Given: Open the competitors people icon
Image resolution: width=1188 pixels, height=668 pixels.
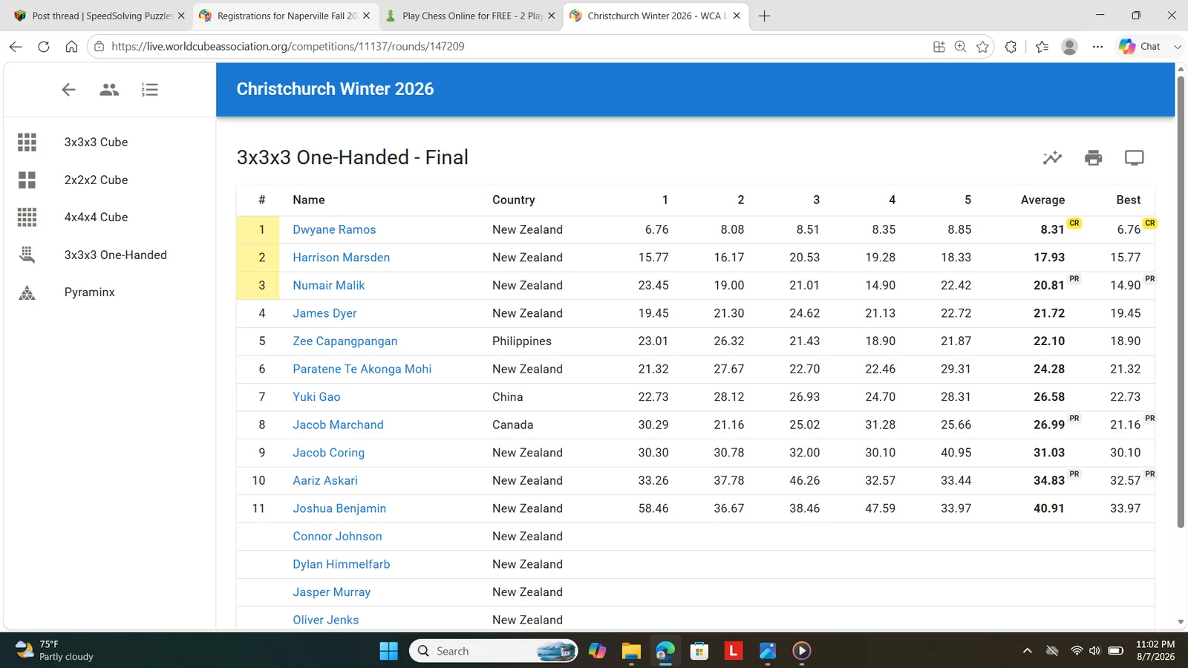Looking at the screenshot, I should click(109, 90).
